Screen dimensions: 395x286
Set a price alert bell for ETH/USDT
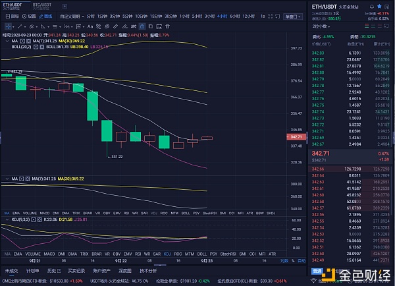[371, 7]
